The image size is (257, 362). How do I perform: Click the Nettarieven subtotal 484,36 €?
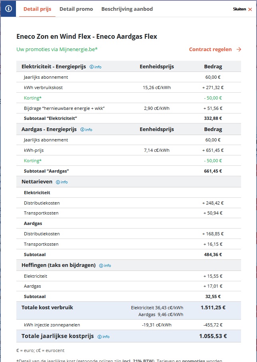213,255
